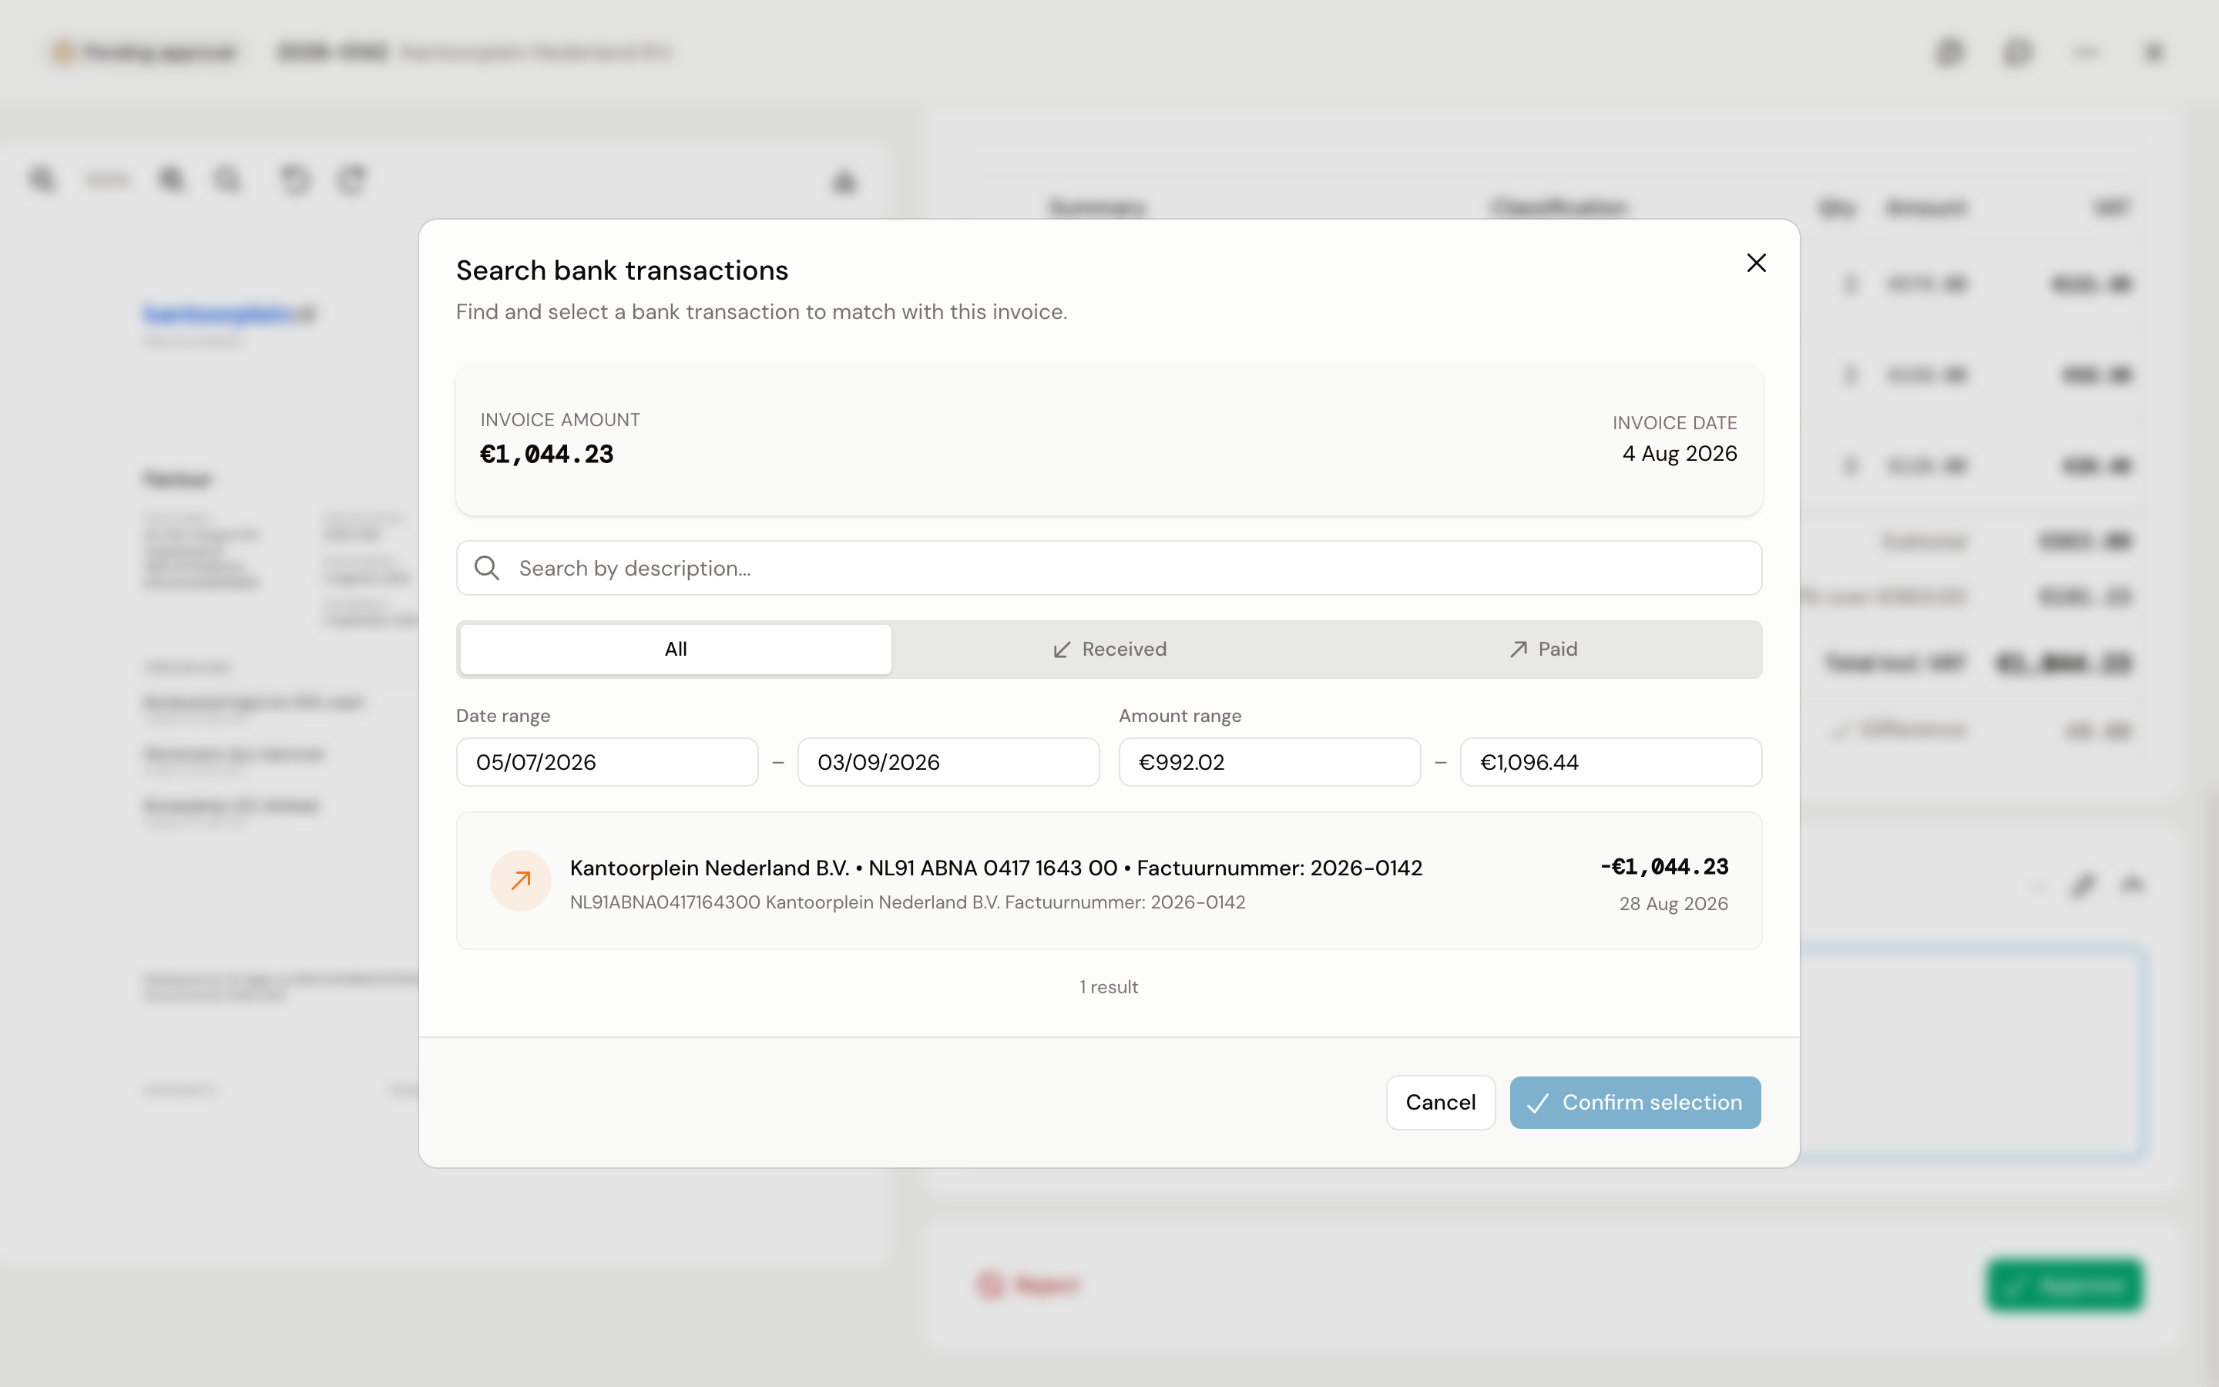Screen dimensions: 2219x1387
Task: Click the upload icon in document toolbar
Action: 844,181
